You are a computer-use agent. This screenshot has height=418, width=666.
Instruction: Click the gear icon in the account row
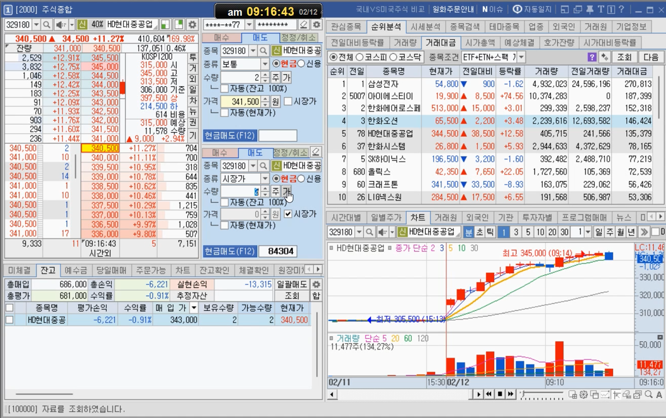click(316, 24)
